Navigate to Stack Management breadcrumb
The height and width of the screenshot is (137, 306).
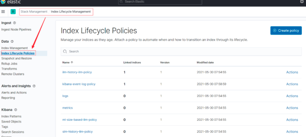click(34, 12)
